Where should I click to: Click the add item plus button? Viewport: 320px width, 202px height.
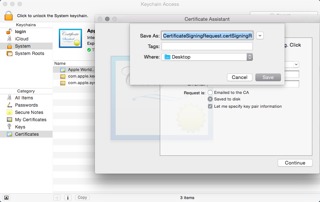point(57,198)
